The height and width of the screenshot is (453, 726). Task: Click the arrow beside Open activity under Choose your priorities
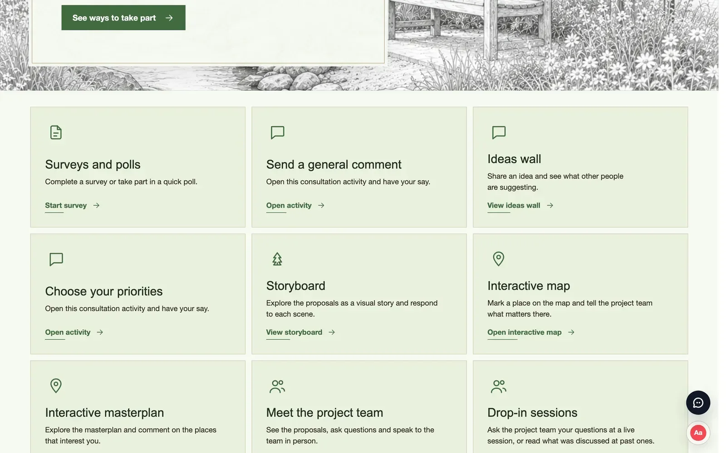click(100, 332)
